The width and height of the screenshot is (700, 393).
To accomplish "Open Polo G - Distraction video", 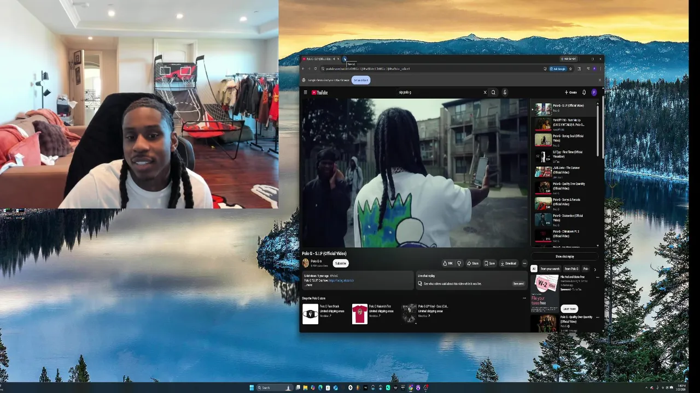I will tap(563, 220).
